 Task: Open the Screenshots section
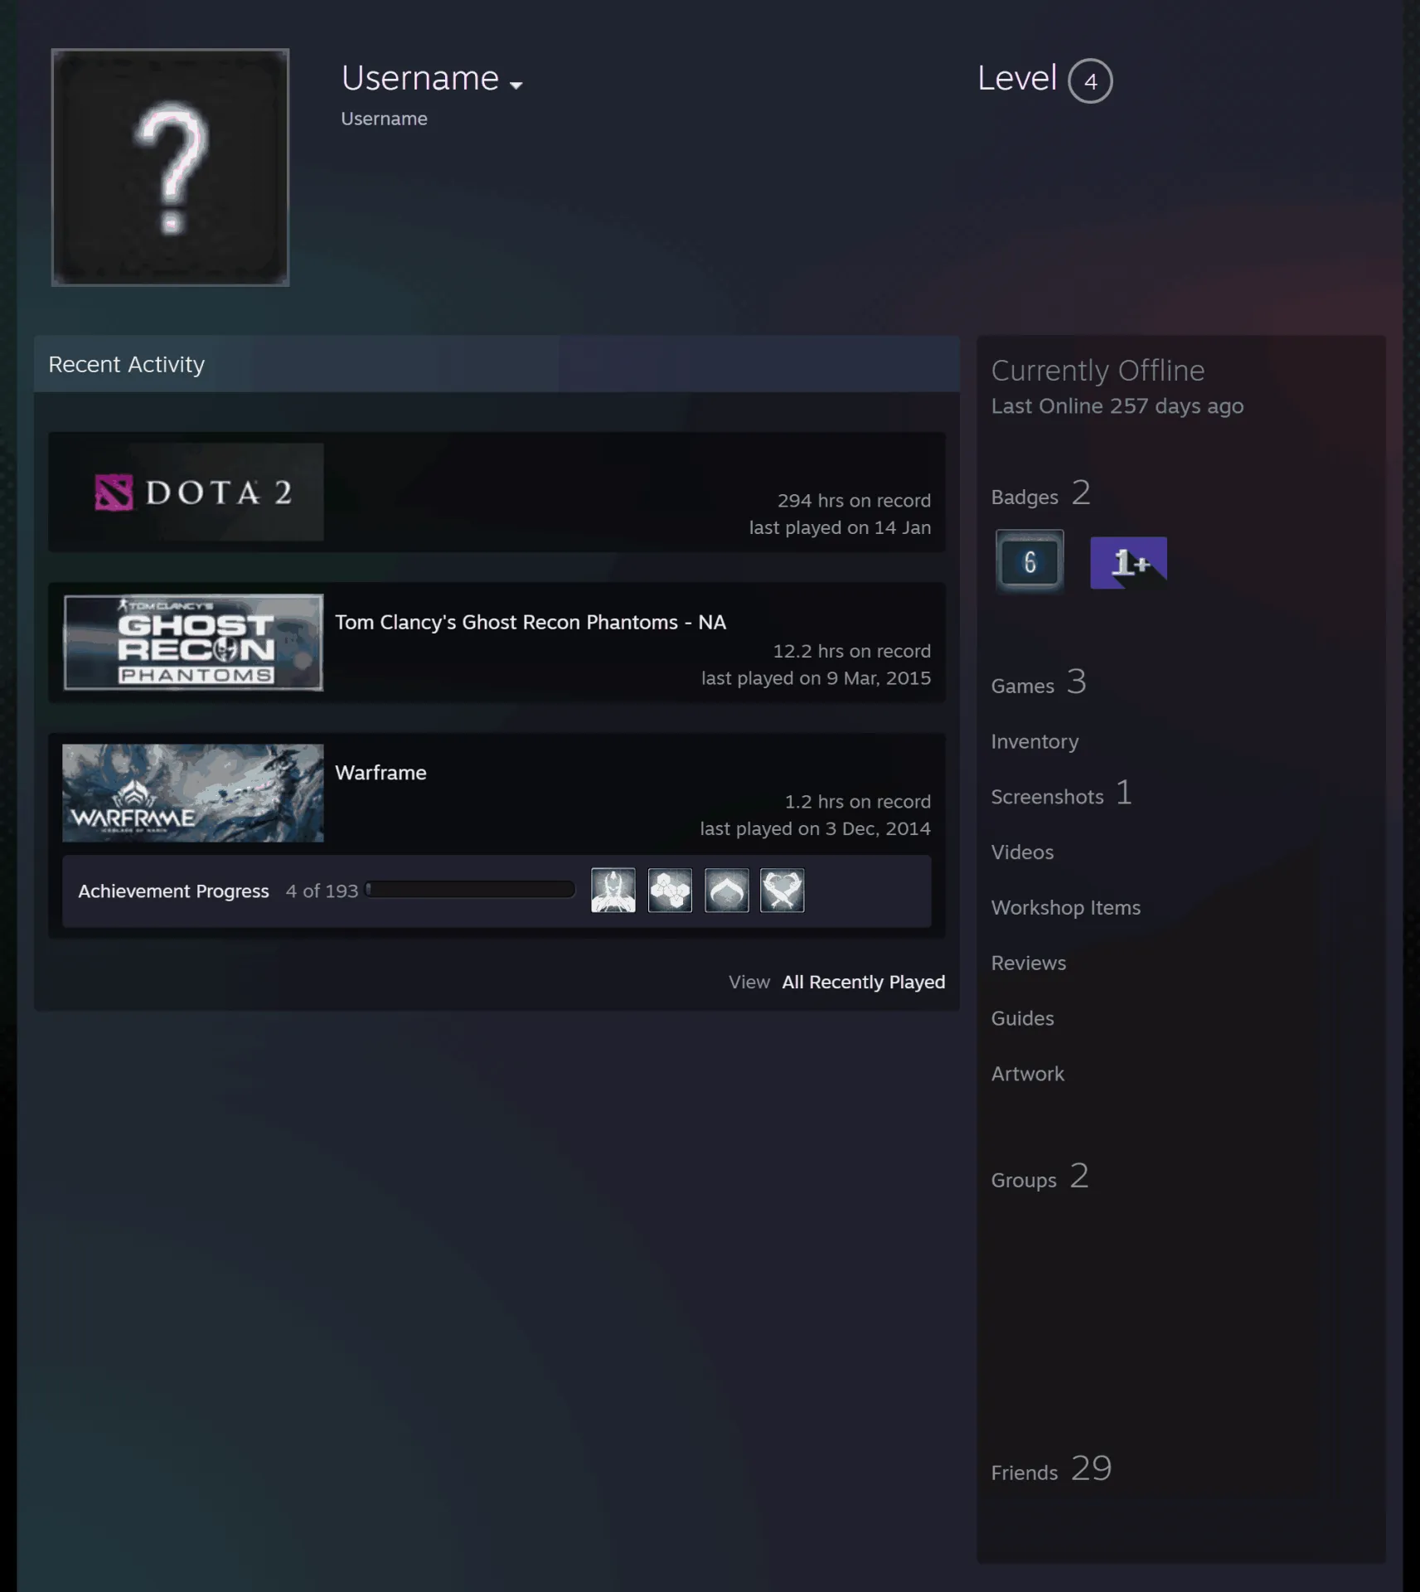click(1048, 797)
